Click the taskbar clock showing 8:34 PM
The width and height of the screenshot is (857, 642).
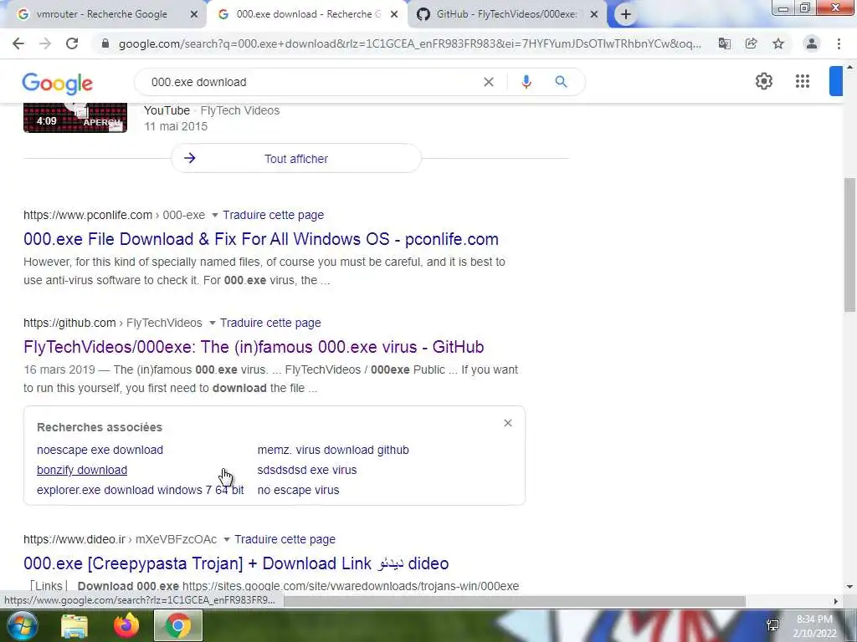(814, 626)
